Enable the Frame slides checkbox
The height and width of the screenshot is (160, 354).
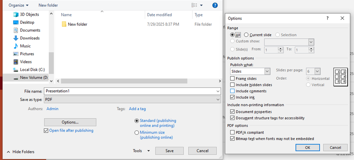(x=232, y=79)
